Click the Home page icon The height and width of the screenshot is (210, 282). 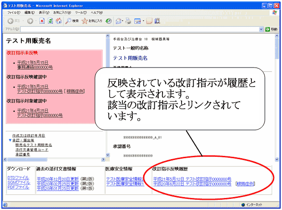(x=59, y=21)
